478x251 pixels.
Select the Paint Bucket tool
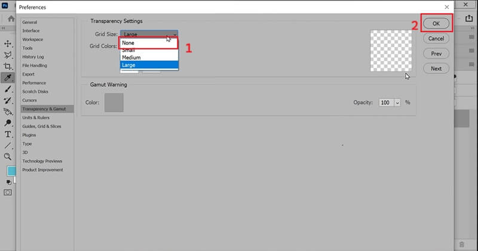[x=8, y=111]
